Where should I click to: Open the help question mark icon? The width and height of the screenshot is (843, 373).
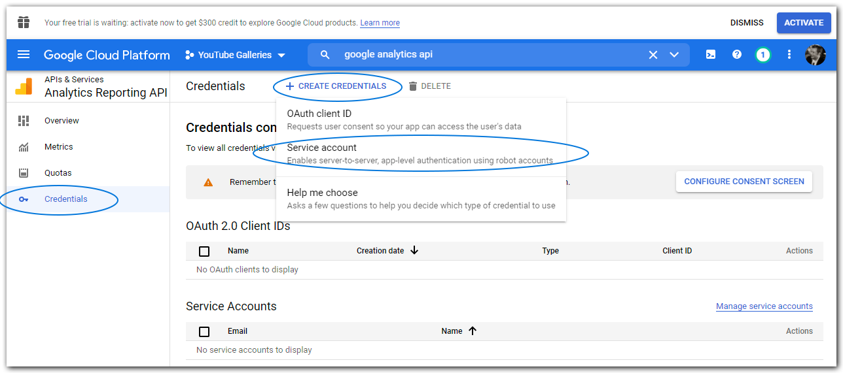click(x=737, y=55)
